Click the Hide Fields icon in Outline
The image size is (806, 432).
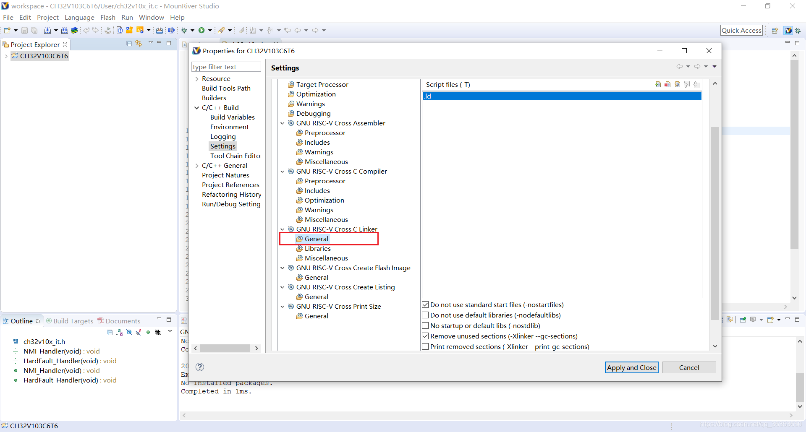129,332
